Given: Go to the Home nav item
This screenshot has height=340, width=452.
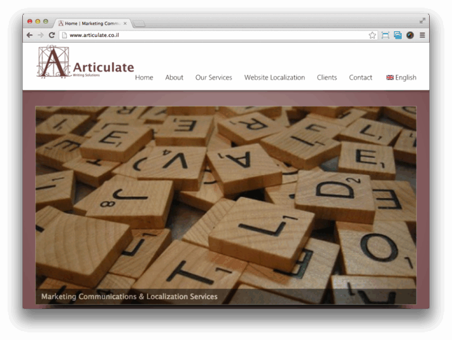Looking at the screenshot, I should [x=144, y=78].
